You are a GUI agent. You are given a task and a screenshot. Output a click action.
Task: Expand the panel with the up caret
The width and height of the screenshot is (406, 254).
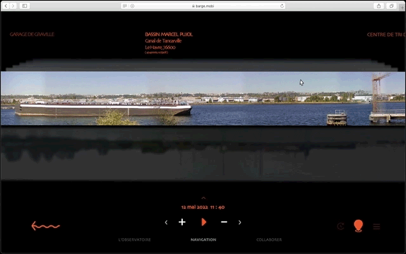pyautogui.click(x=203, y=198)
